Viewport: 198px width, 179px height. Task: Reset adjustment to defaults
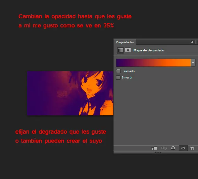[173, 148]
